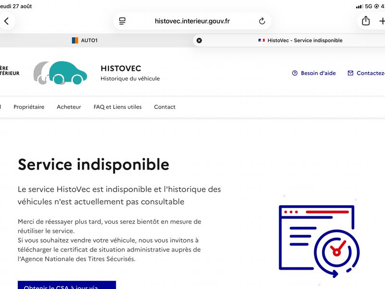Open the Safari share sheet icon
Image resolution: width=385 pixels, height=289 pixels.
tap(366, 21)
